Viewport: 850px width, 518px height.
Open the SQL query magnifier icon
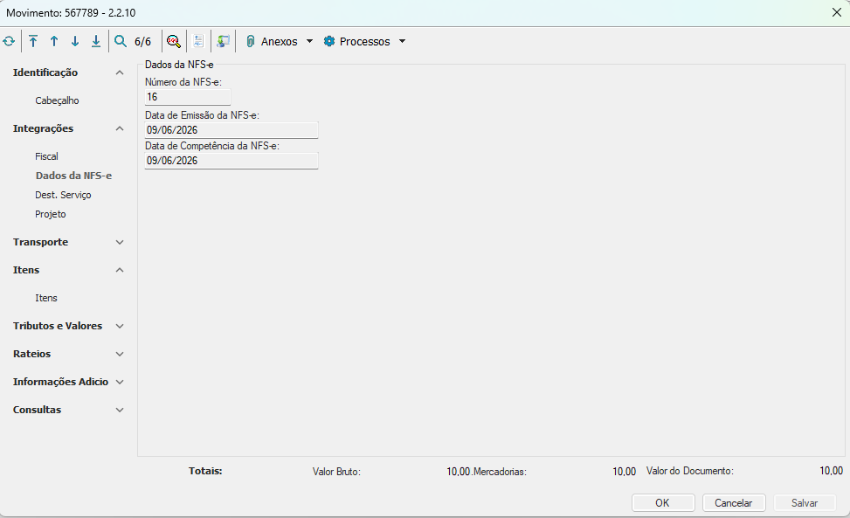click(x=174, y=41)
